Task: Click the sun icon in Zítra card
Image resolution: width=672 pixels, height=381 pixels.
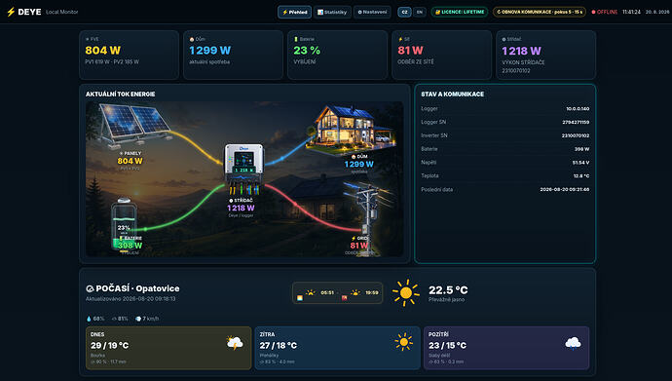Action: pos(403,342)
